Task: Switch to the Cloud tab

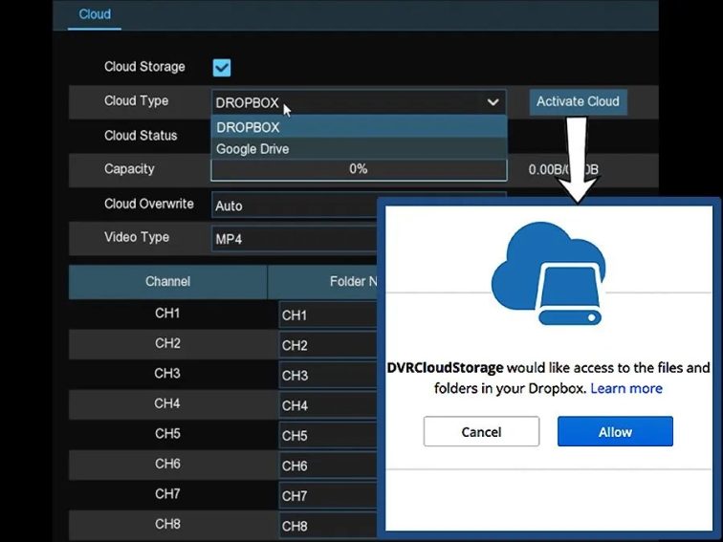Action: click(95, 14)
